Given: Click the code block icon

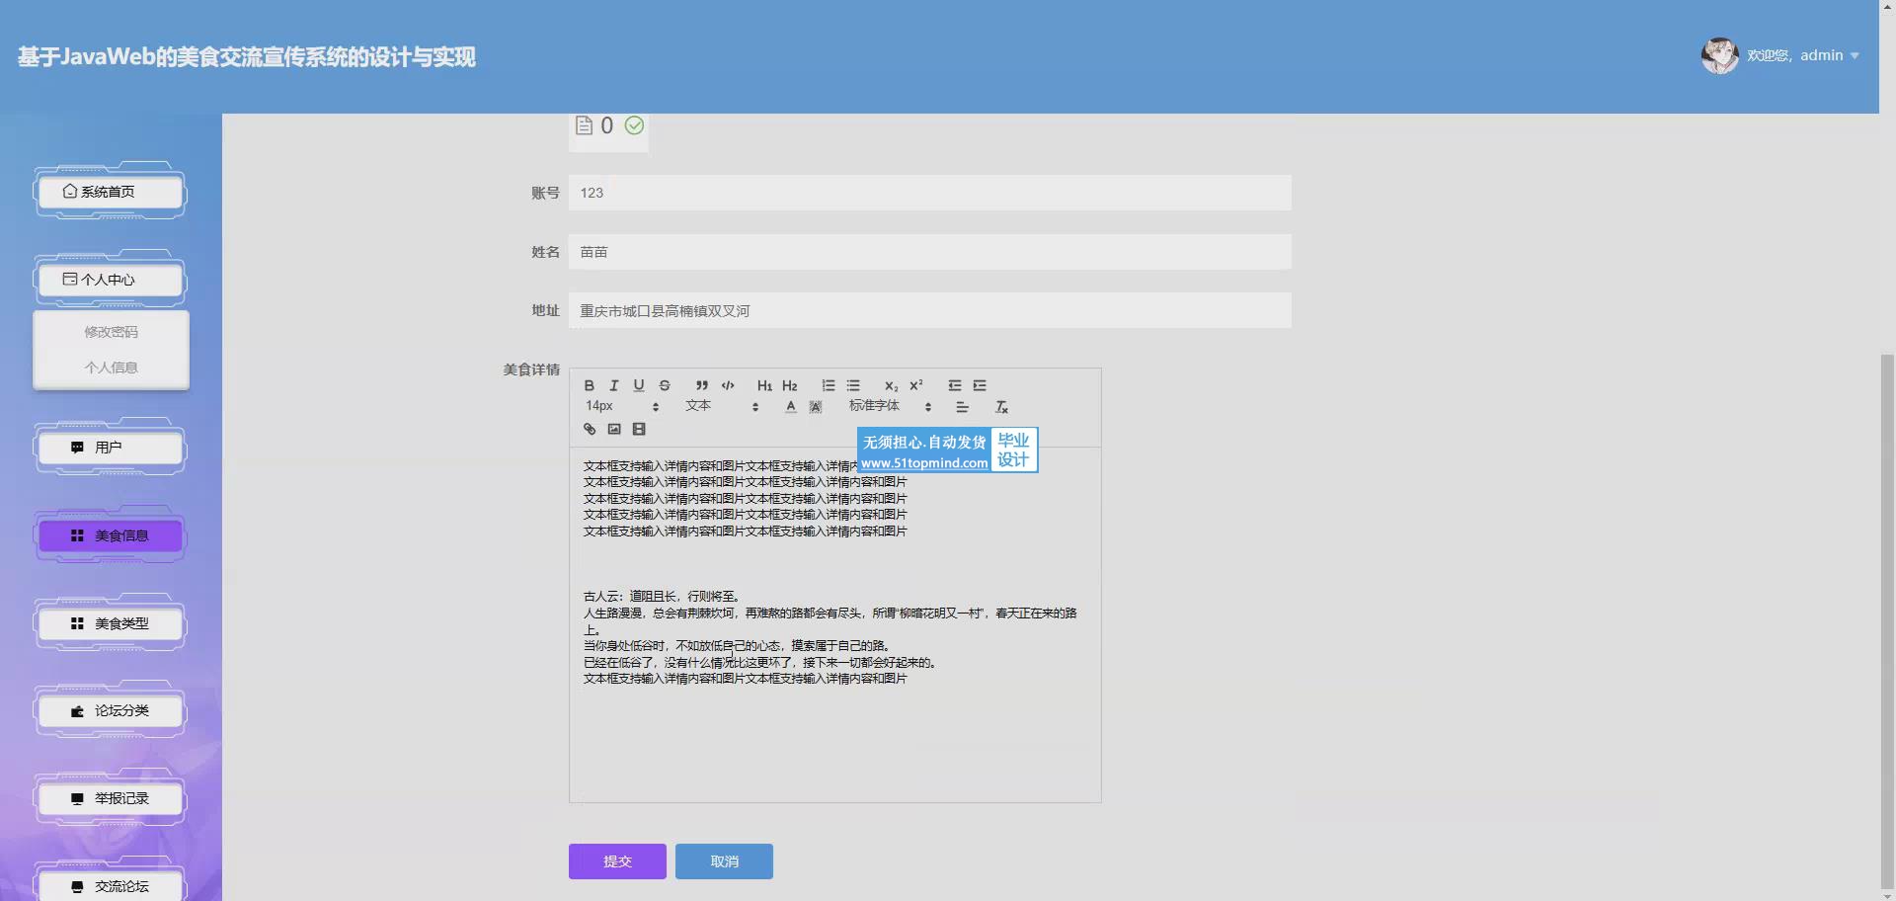Looking at the screenshot, I should (x=728, y=385).
